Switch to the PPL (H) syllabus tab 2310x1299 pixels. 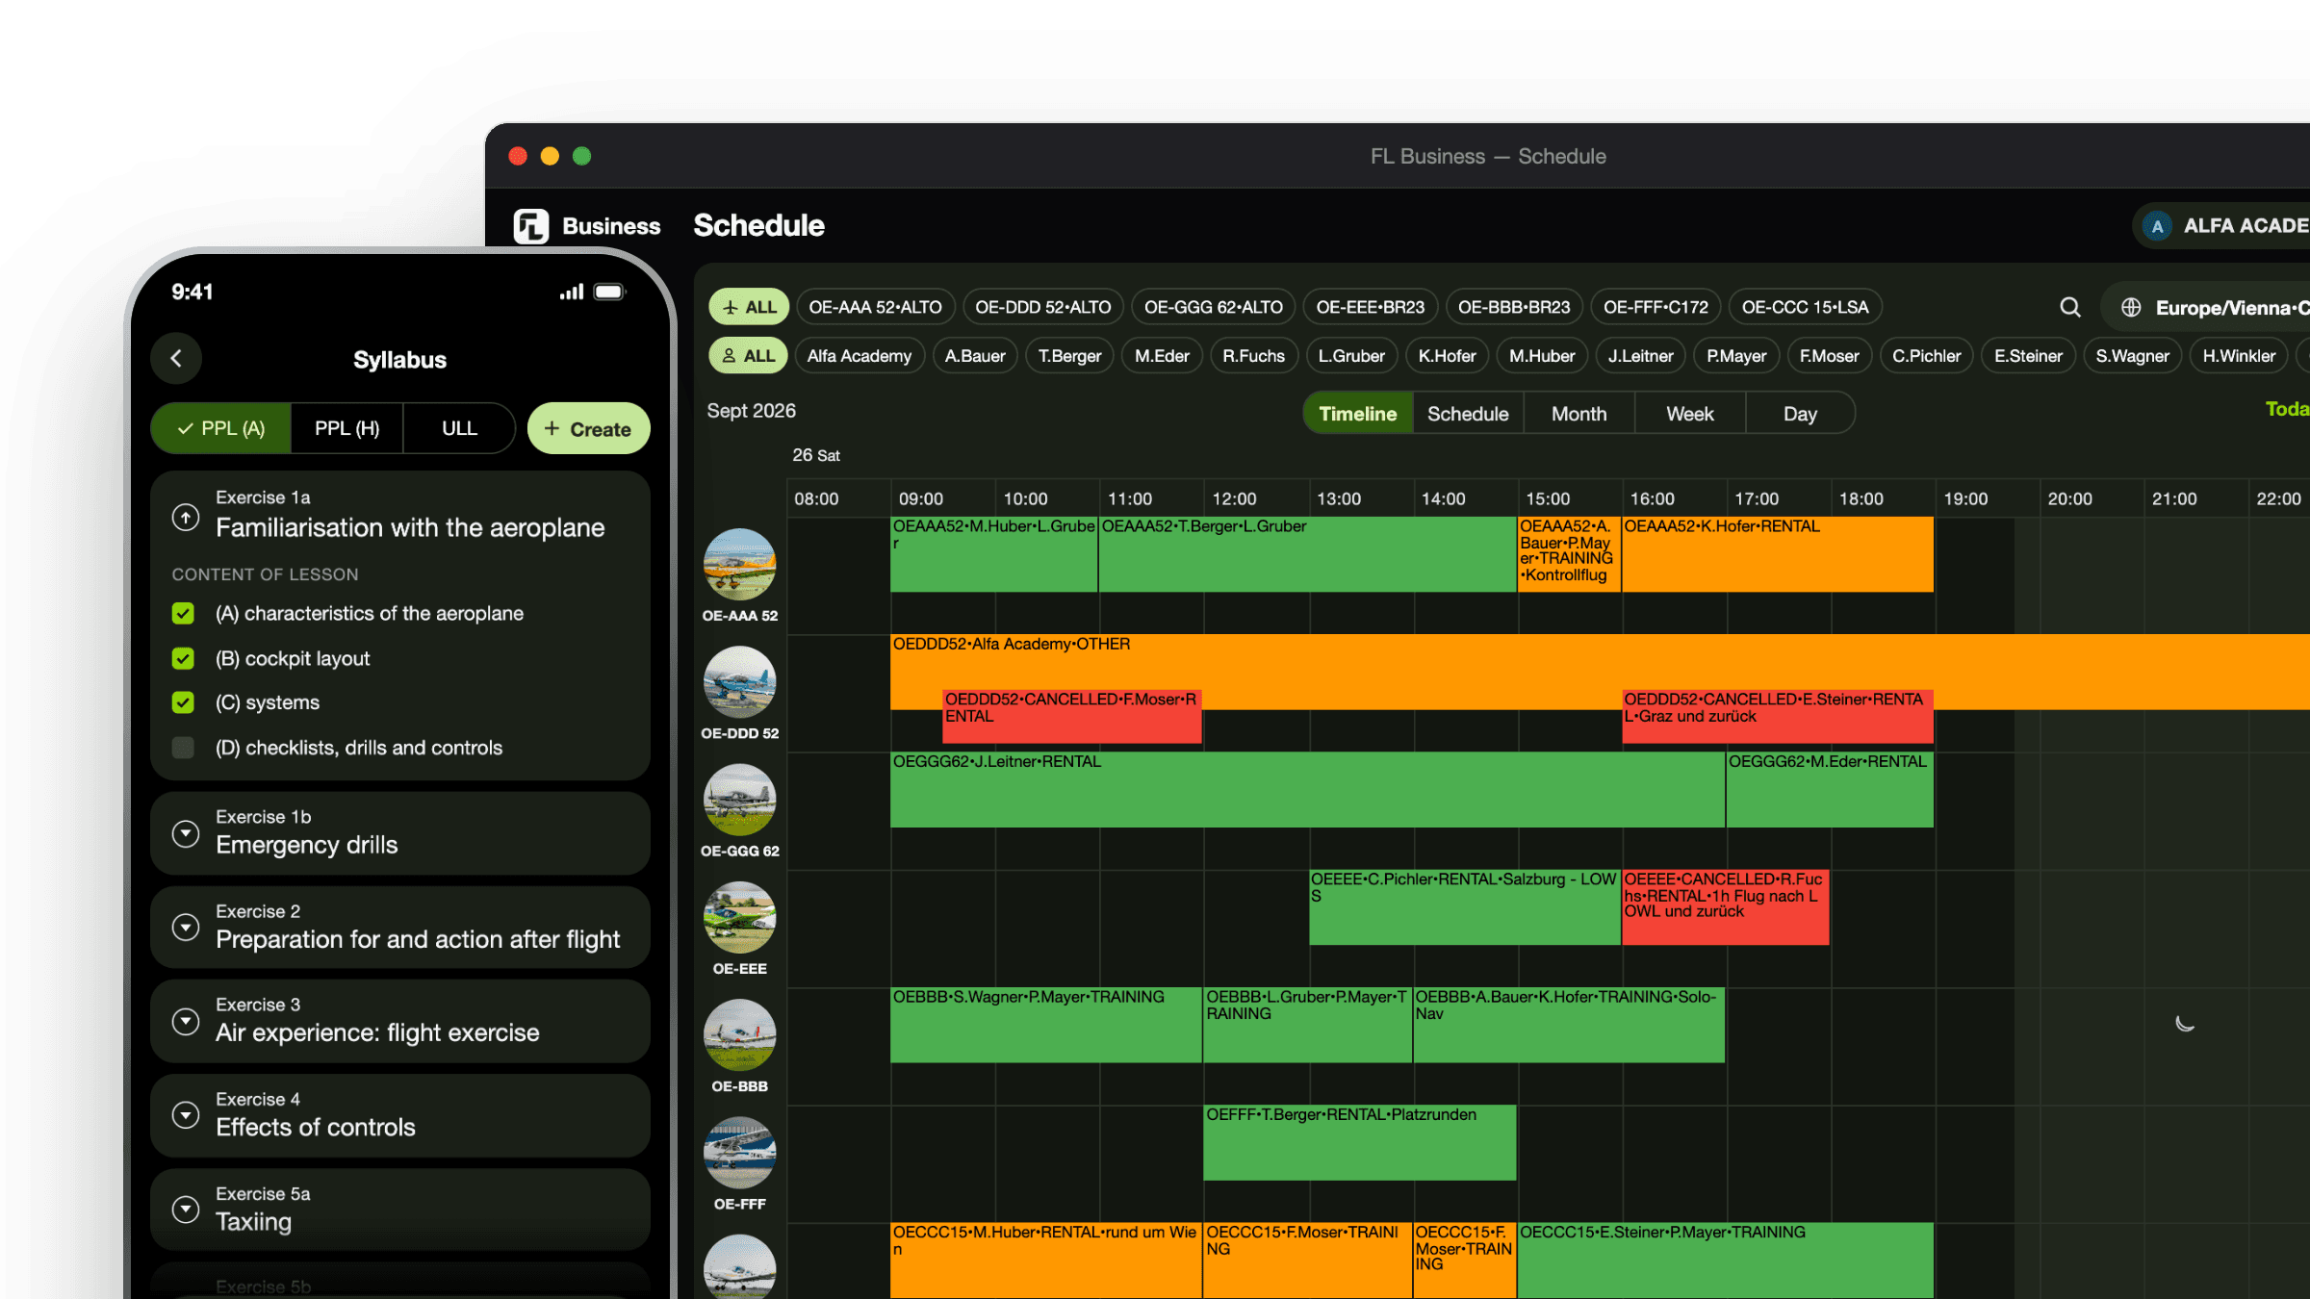[346, 428]
